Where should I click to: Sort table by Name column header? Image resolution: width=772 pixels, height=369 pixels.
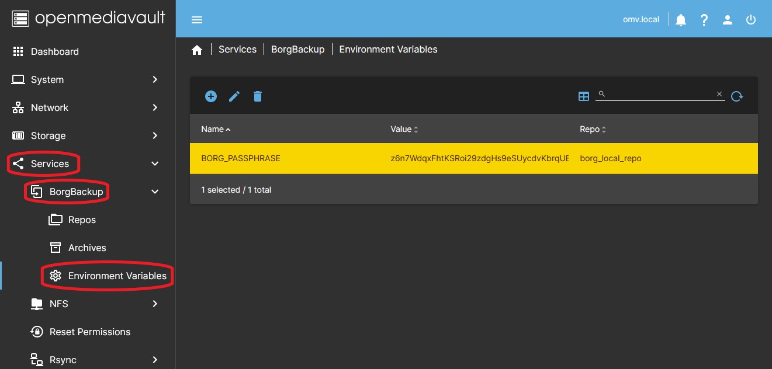point(212,129)
